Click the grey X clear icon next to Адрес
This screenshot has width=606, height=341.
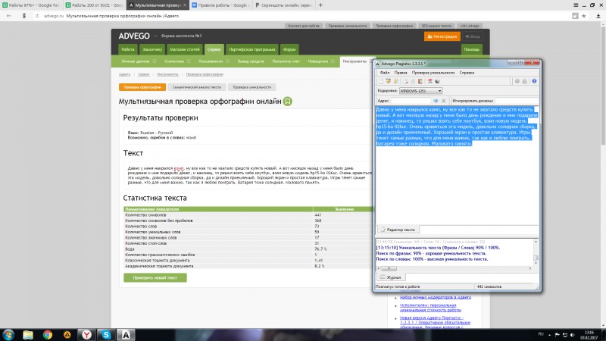coord(444,101)
